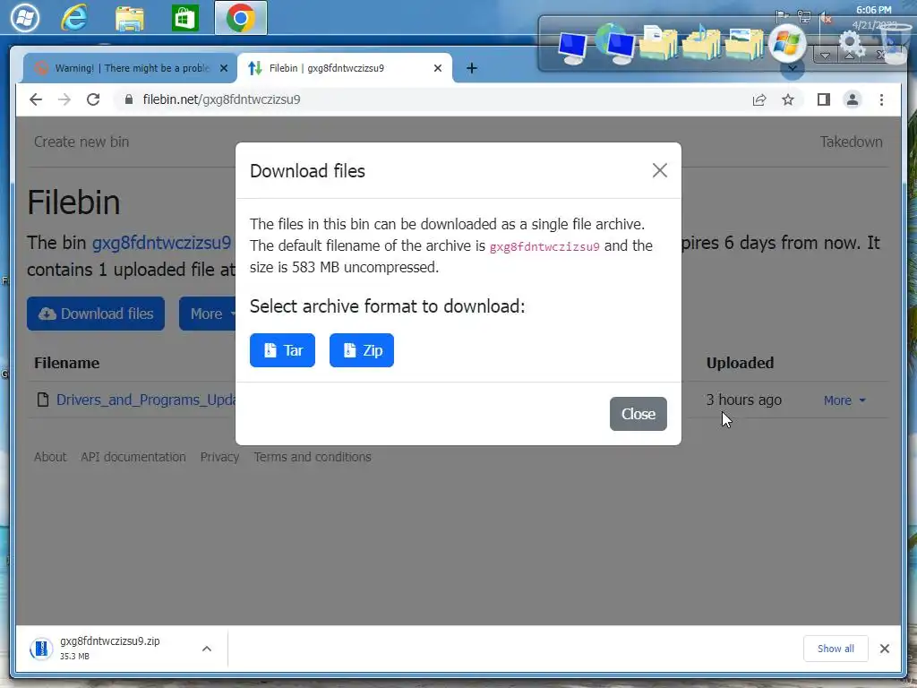Open the gxg8fdntwczizsu9 bin link
Screen dimensions: 917x688
point(161,243)
